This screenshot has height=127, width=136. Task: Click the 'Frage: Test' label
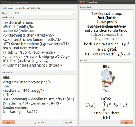pos(86,7)
